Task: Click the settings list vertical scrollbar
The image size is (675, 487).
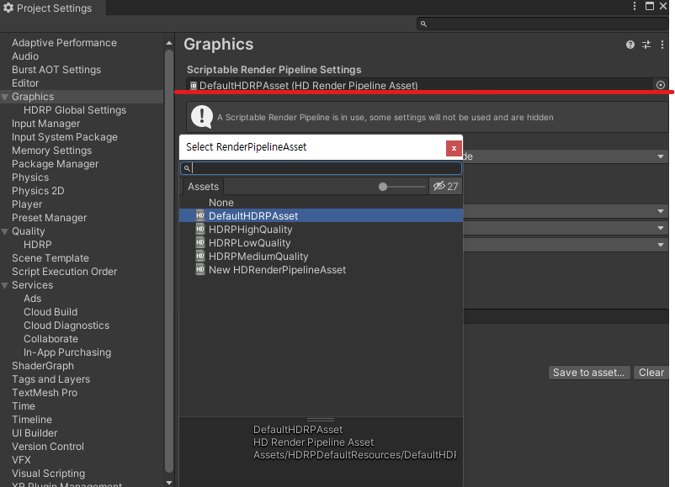Action: click(168, 262)
